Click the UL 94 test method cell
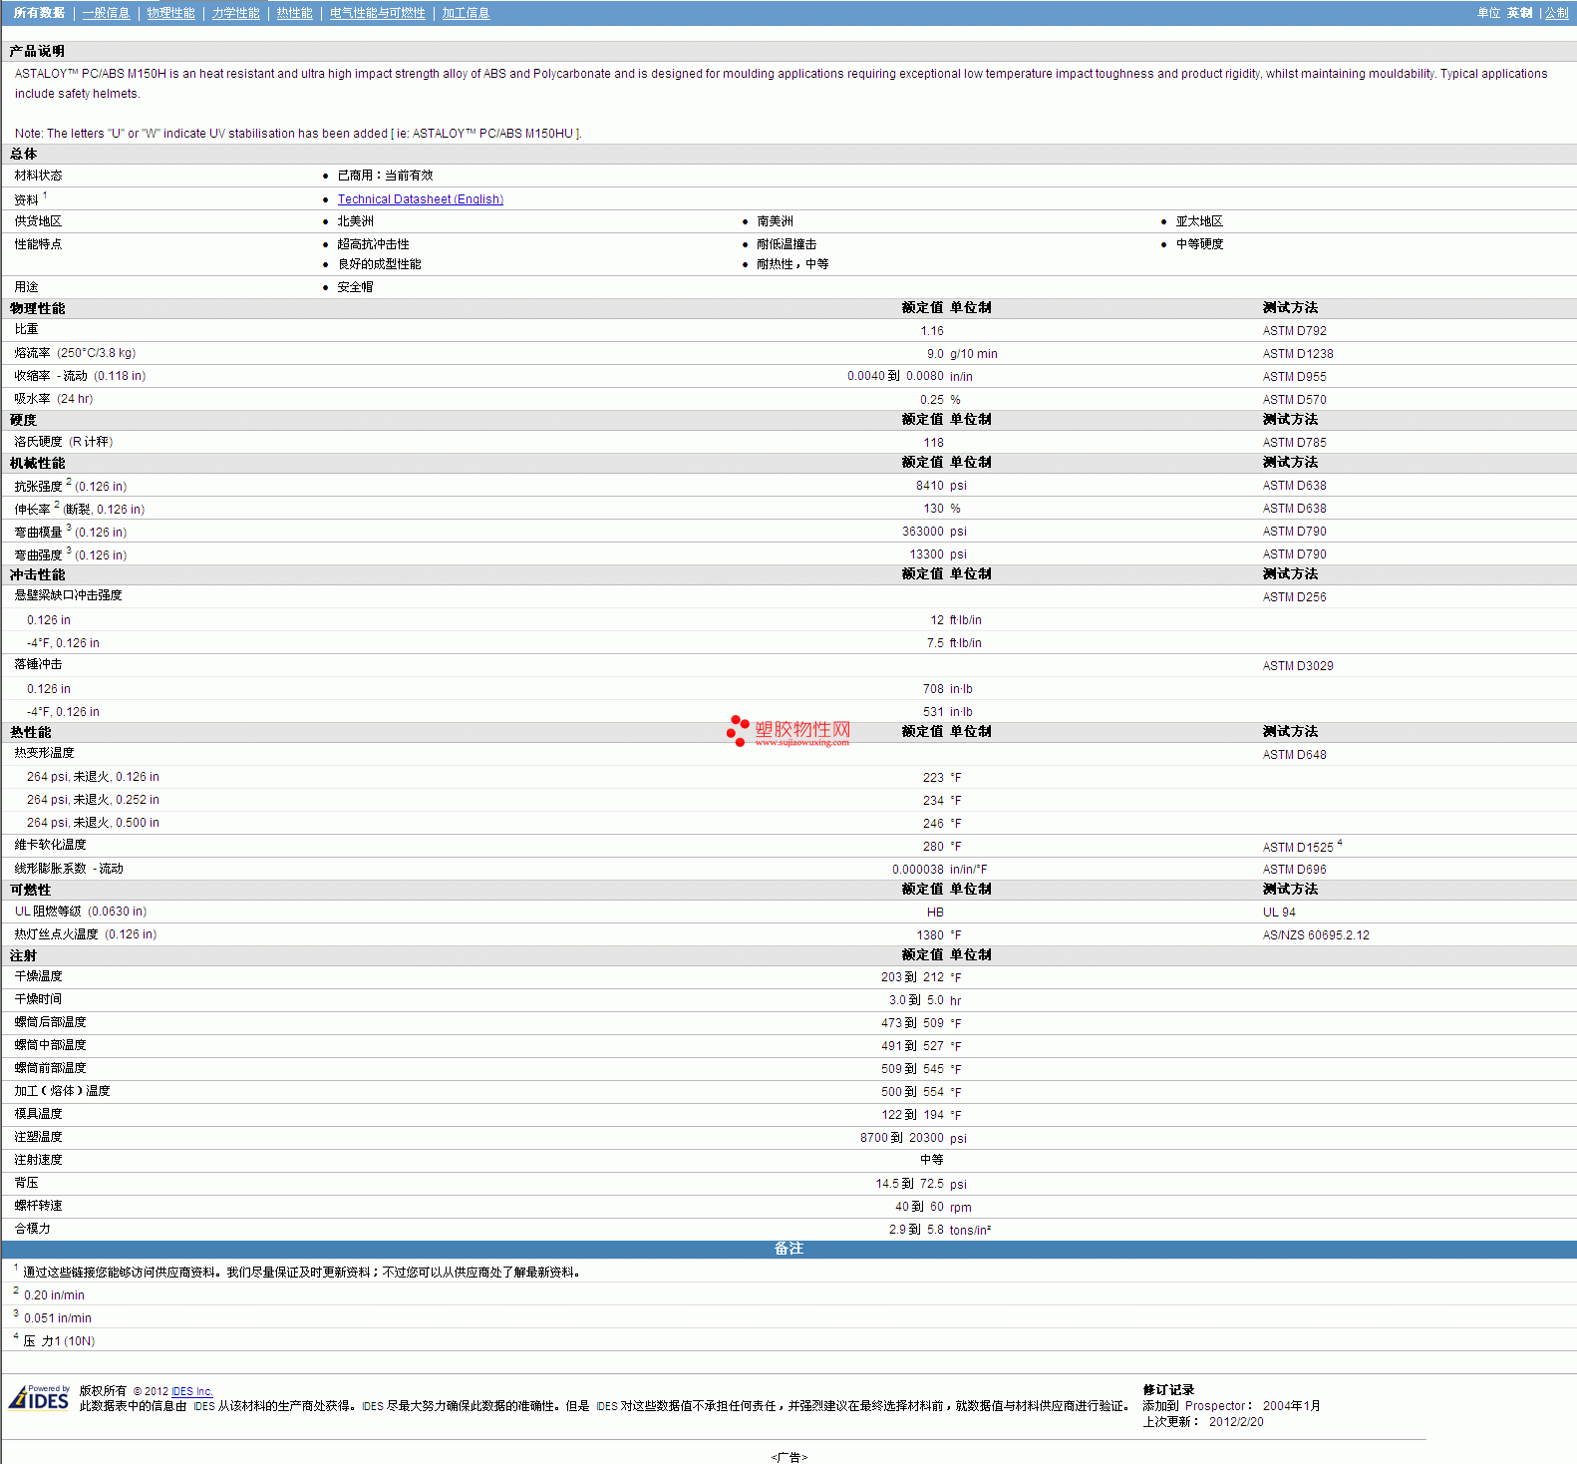Screen dimensions: 1577x1464 point(1280,913)
